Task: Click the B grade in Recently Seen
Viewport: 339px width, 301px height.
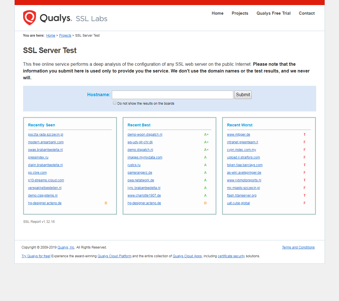Action: click(106, 203)
